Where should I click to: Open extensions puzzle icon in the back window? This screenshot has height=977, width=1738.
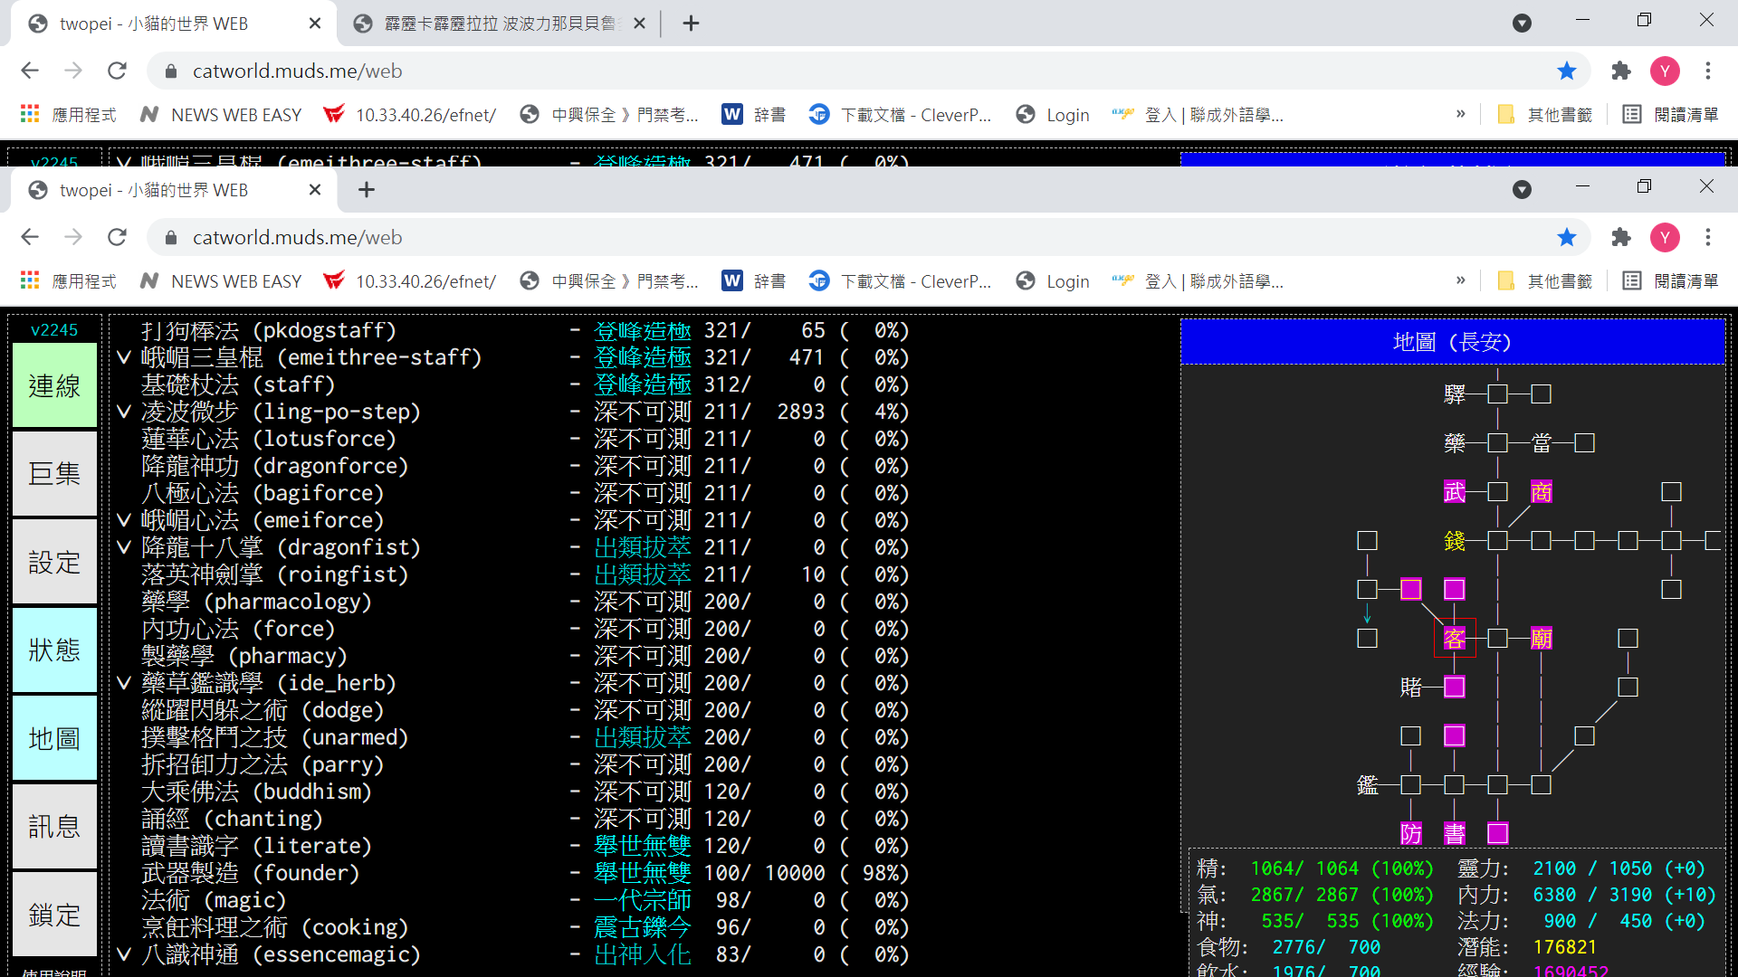click(x=1621, y=71)
